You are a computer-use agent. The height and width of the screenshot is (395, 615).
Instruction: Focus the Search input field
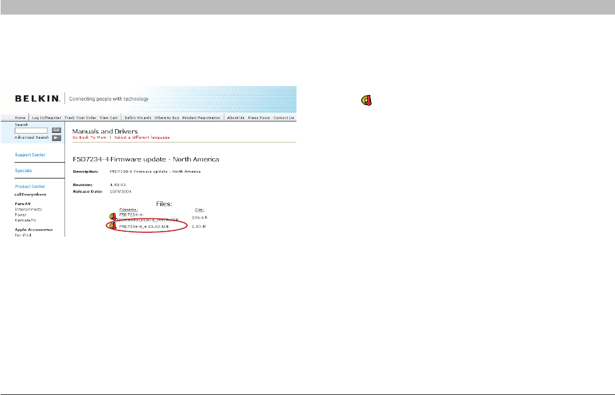32,130
